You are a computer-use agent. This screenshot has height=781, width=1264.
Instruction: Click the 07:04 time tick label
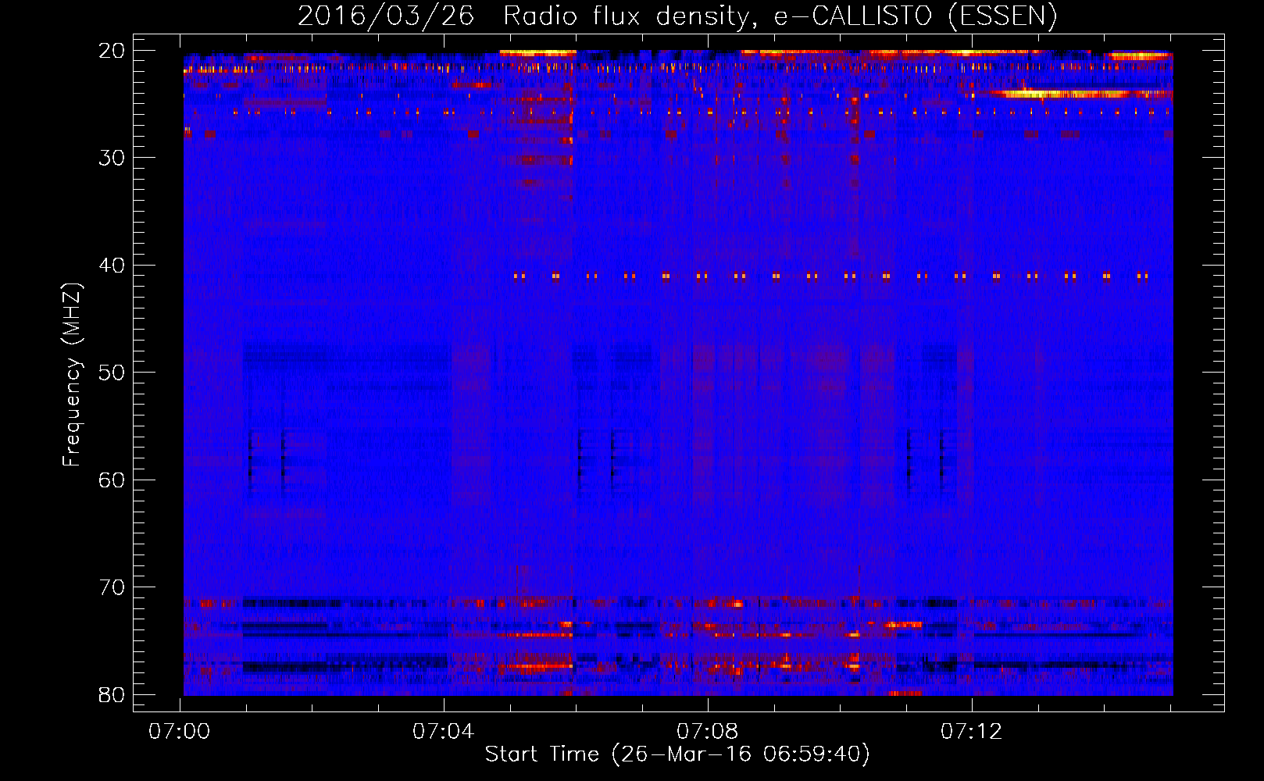click(444, 732)
